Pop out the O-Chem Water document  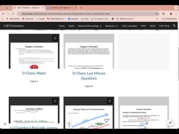tap(55, 38)
